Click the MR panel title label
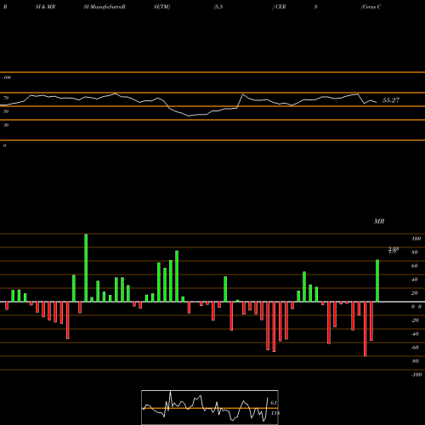Screen dimensions: 425x425 379,221
